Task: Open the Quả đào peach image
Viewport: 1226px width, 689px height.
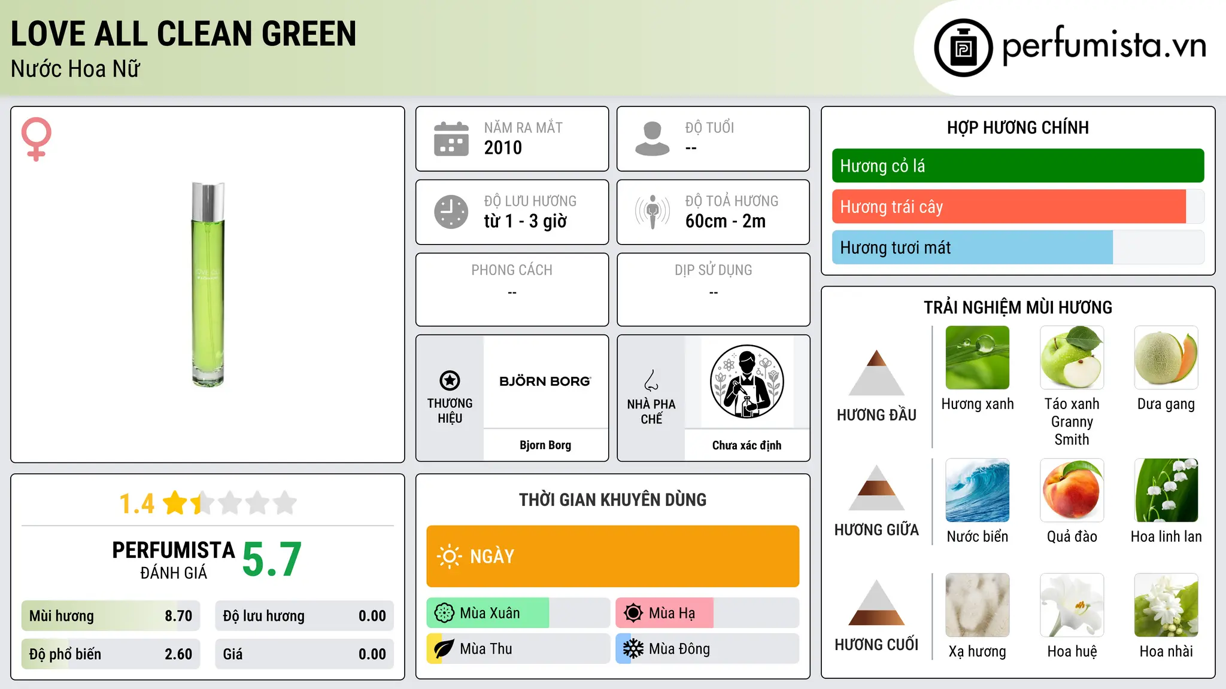Action: pos(1072,490)
